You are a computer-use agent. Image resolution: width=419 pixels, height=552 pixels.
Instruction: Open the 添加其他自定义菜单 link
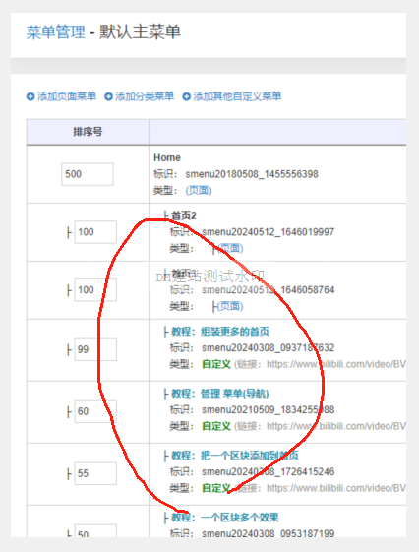pyautogui.click(x=237, y=96)
